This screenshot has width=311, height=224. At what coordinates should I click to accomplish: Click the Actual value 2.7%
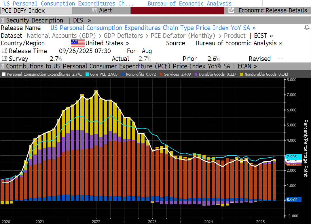(x=145, y=59)
